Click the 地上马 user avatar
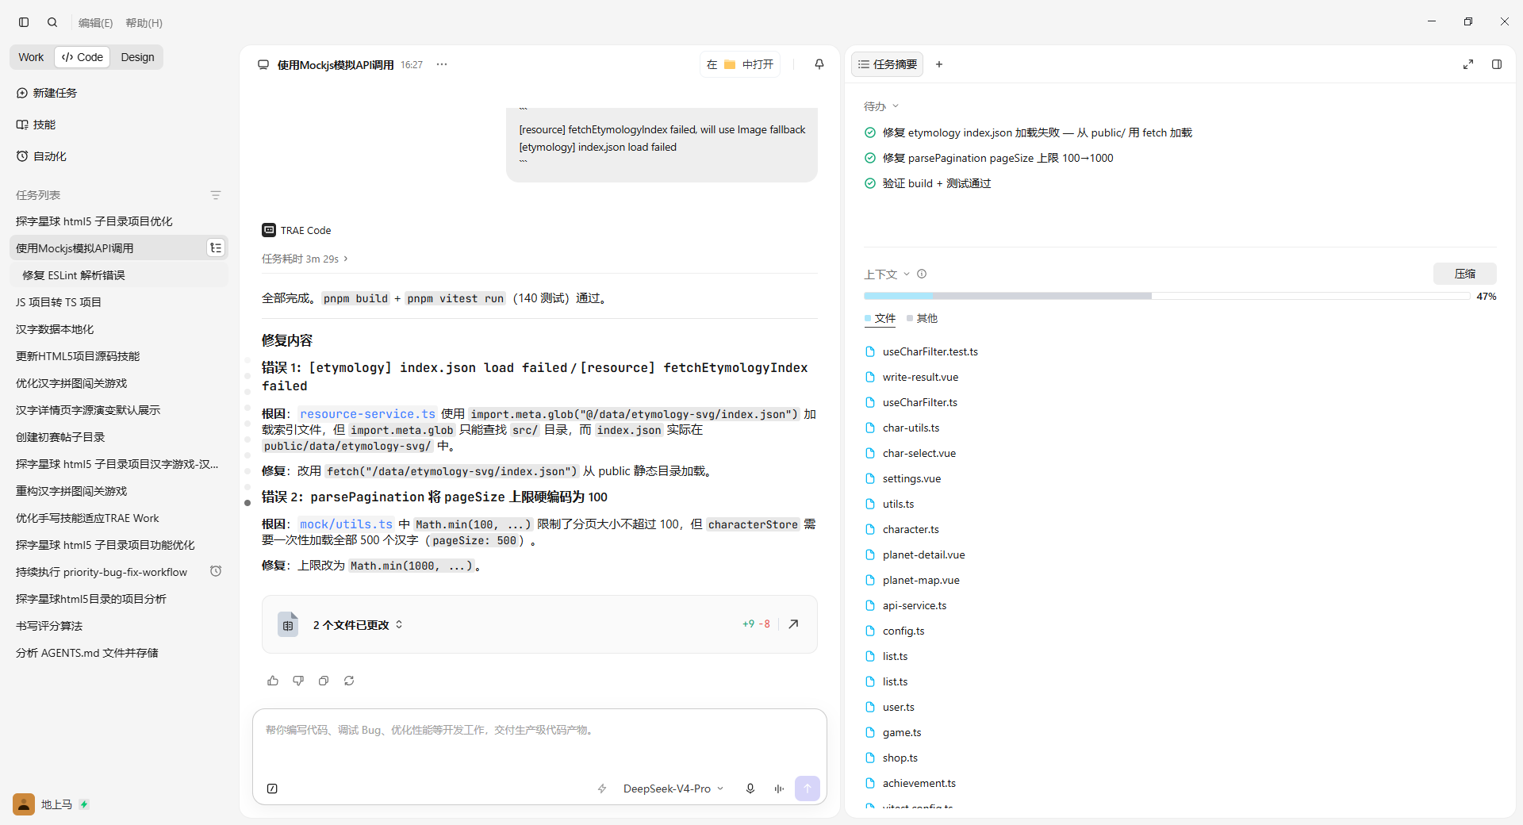 pyautogui.click(x=24, y=804)
